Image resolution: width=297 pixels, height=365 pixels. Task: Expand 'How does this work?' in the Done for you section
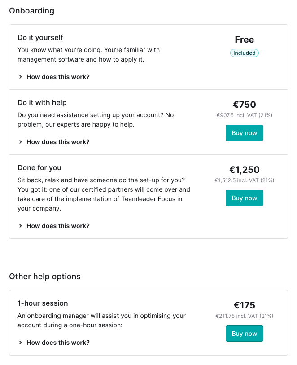[x=58, y=226]
